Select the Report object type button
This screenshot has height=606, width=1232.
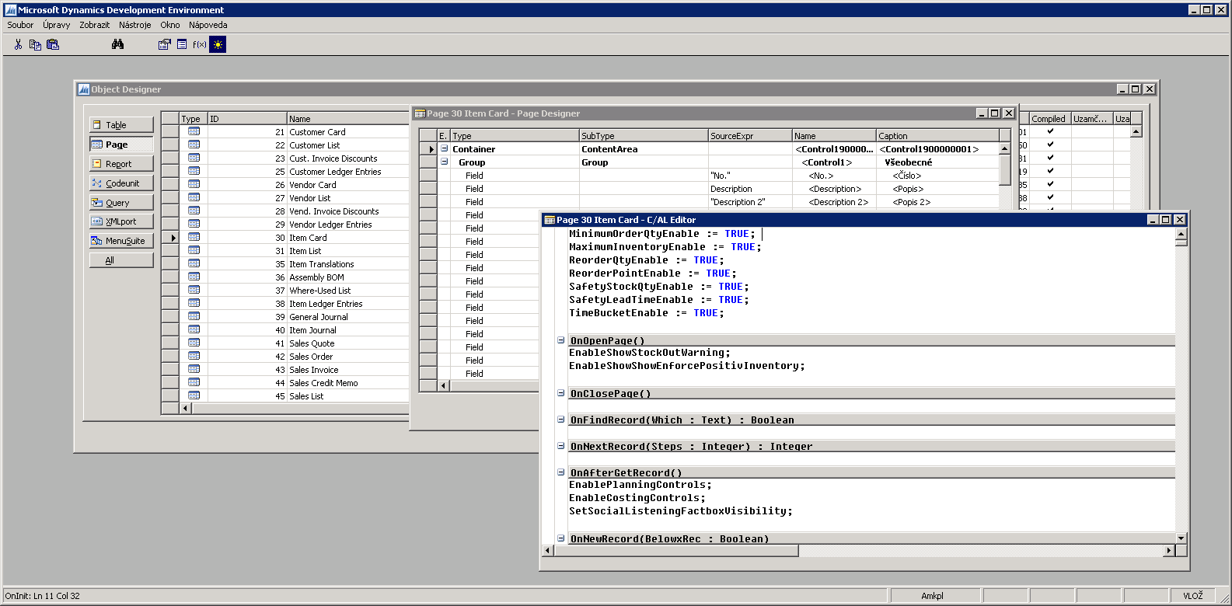point(121,163)
